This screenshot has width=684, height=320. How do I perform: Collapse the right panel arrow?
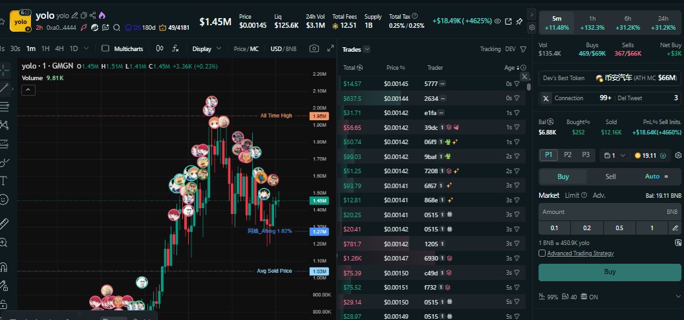(531, 14)
